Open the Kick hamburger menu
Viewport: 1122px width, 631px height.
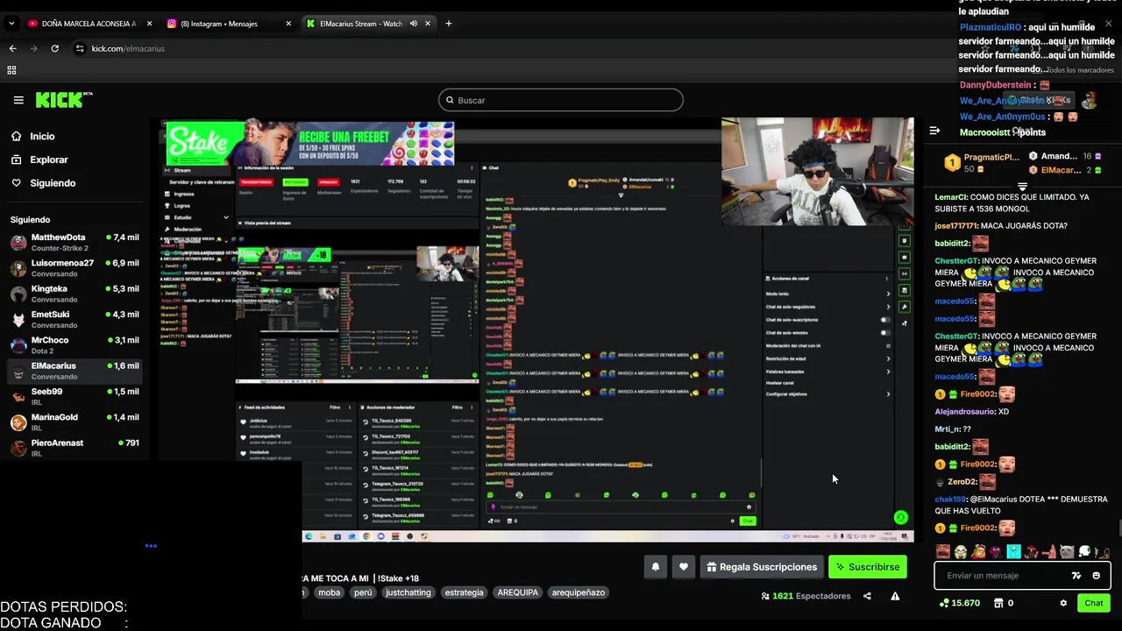[18, 100]
